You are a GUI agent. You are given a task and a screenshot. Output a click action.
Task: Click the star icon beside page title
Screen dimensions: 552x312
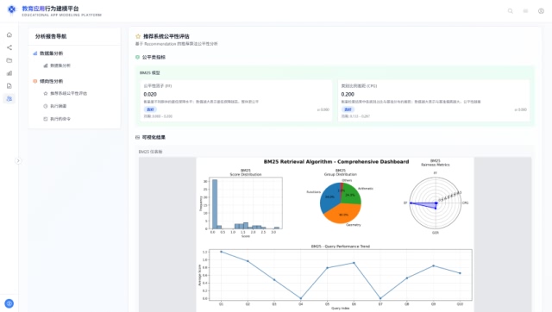(x=138, y=36)
